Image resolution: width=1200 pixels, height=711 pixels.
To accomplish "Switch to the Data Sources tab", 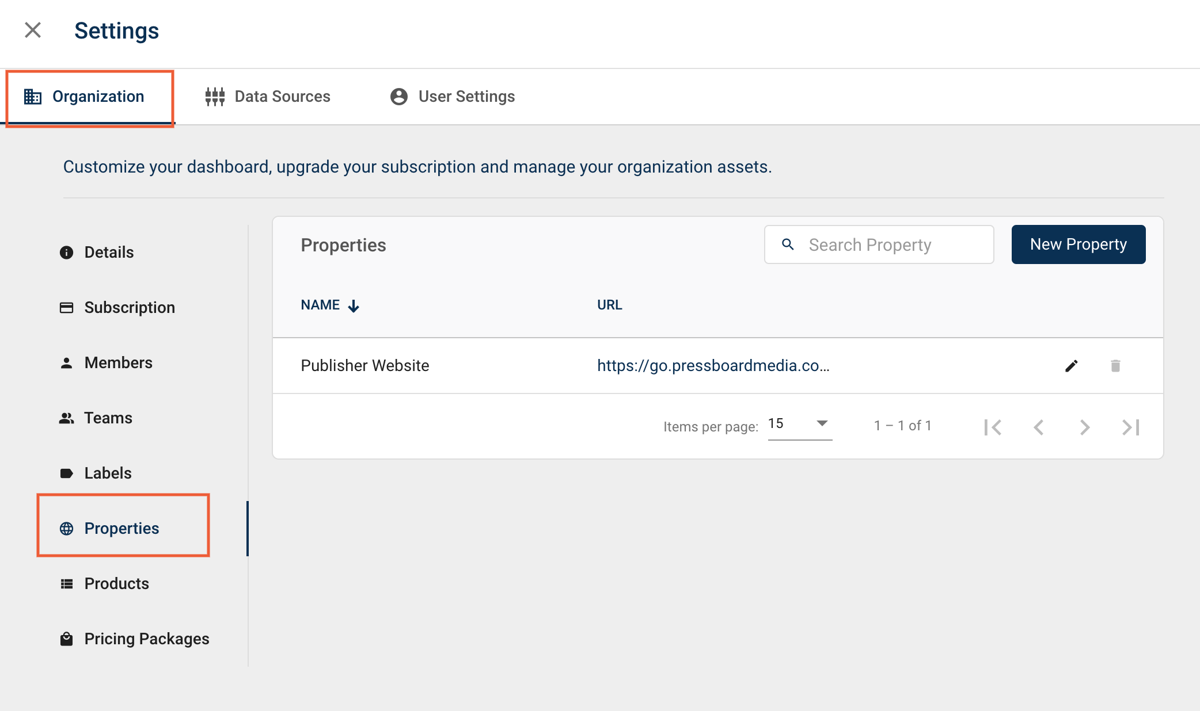I will coord(267,97).
